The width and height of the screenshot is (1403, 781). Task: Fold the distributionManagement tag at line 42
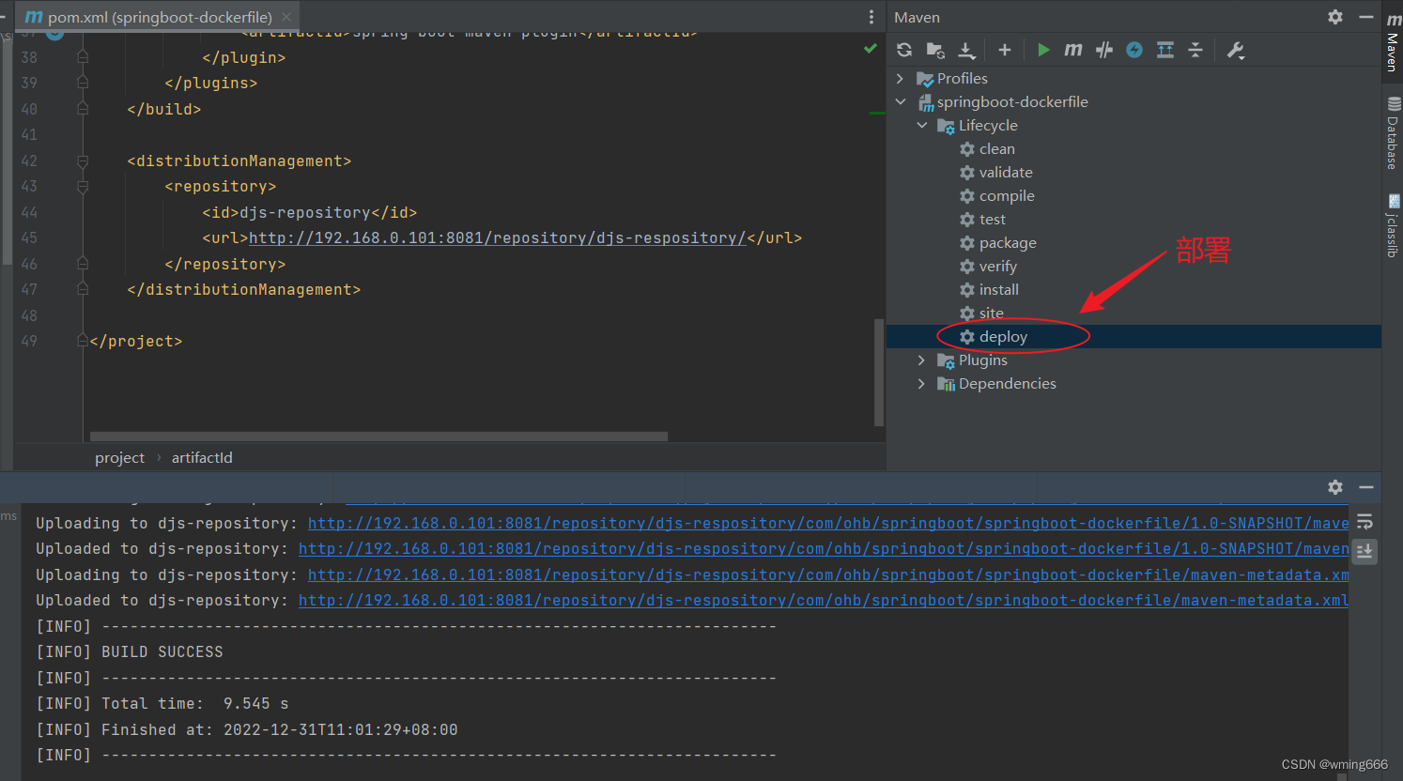83,161
